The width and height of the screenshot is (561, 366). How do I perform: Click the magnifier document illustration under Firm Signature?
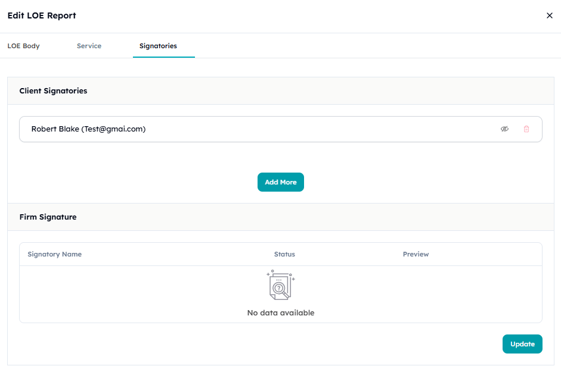[280, 285]
